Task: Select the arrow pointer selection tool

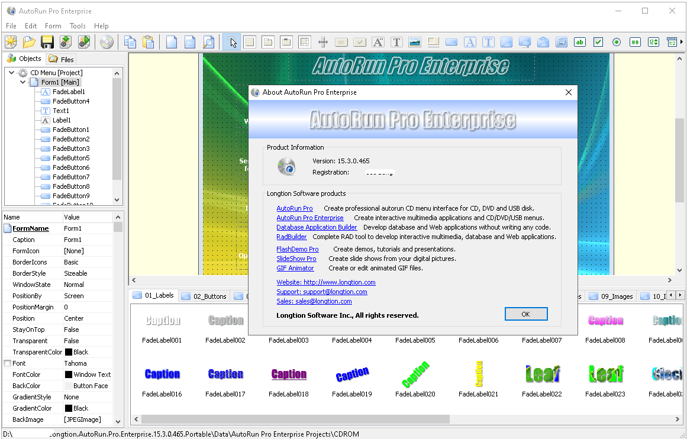Action: tap(232, 42)
